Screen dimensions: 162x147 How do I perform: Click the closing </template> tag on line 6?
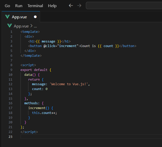pos(31,56)
